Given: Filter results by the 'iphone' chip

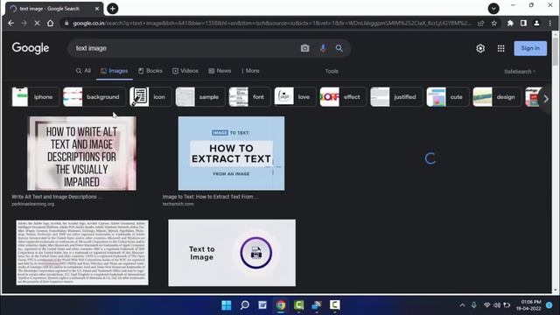Looking at the screenshot, I should click(x=35, y=97).
